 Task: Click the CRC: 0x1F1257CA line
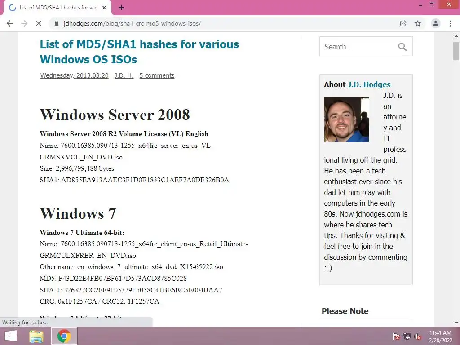[x=99, y=301]
